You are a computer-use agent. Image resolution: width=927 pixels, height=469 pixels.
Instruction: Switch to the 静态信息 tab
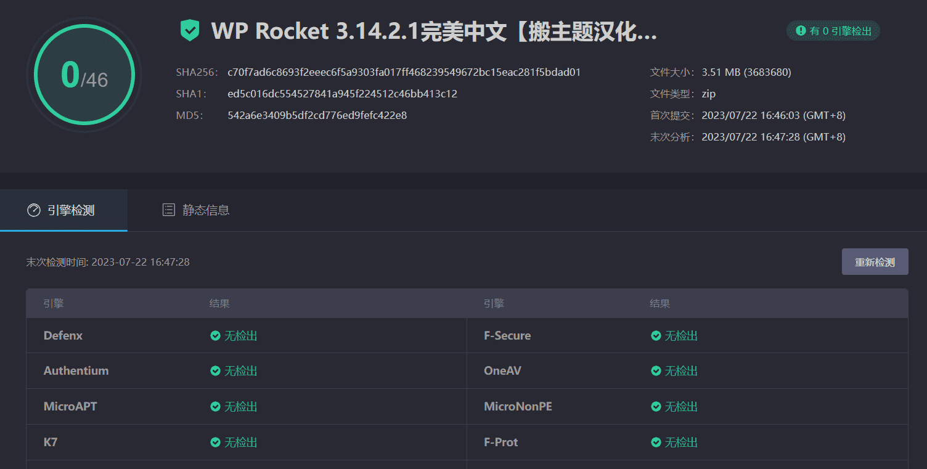(196, 210)
